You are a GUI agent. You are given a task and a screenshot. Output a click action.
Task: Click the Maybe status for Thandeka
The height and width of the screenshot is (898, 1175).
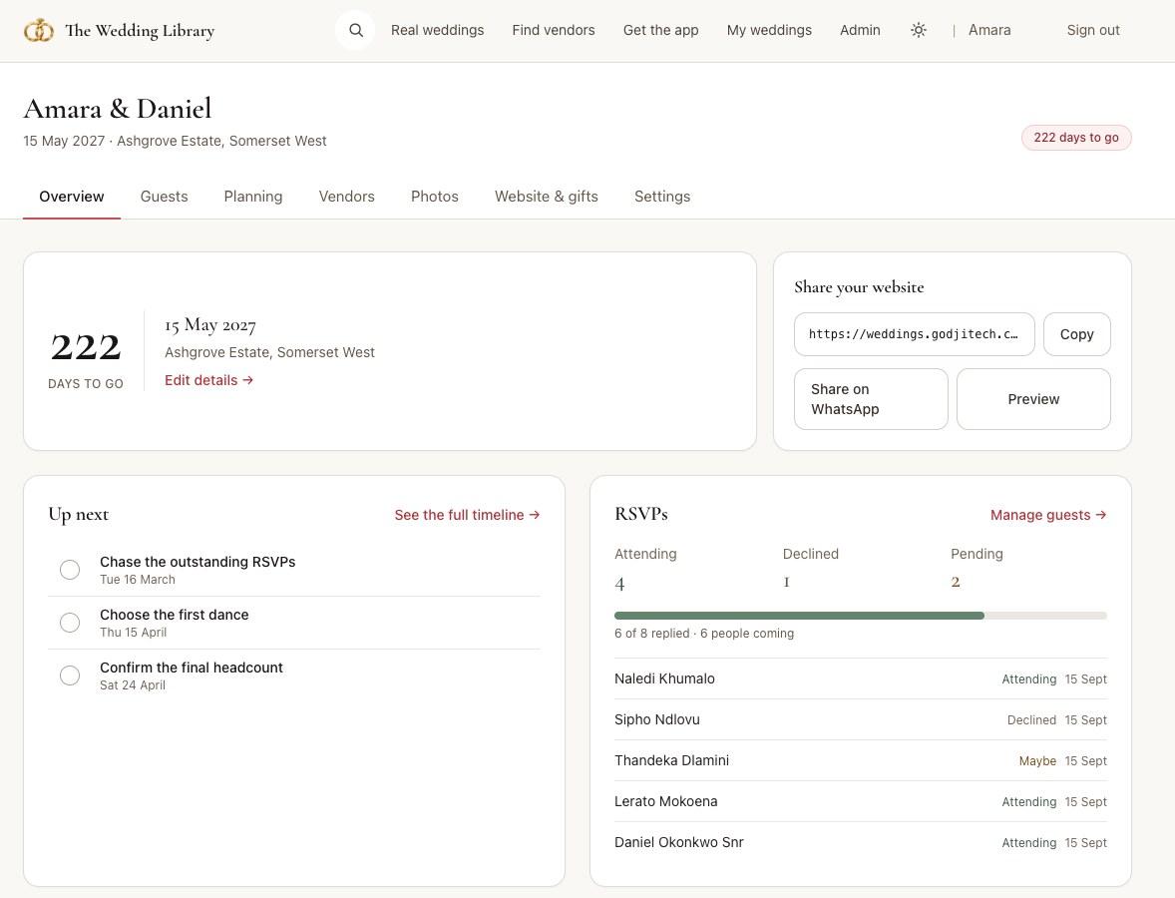tap(1037, 761)
